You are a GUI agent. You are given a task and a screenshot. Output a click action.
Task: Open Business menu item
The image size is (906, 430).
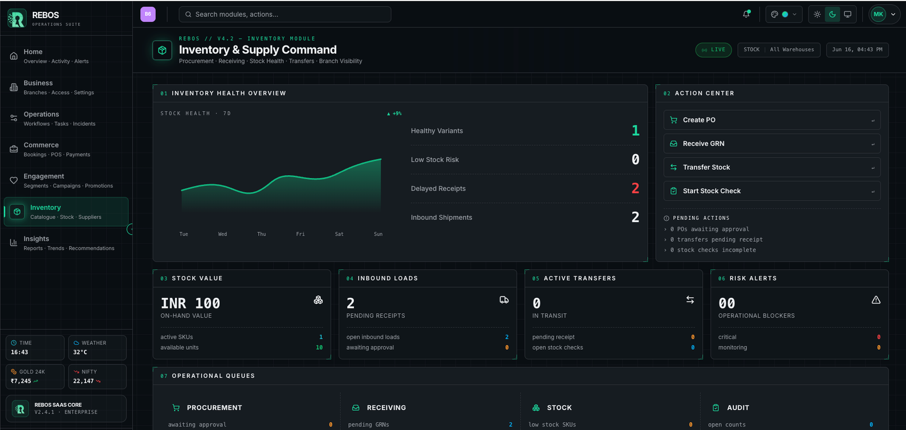[66, 87]
